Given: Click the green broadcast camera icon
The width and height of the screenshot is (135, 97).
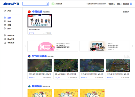Looking at the screenshot, I should click(x=53, y=4).
